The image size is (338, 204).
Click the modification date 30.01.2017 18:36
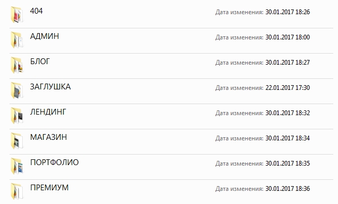tap(287, 189)
